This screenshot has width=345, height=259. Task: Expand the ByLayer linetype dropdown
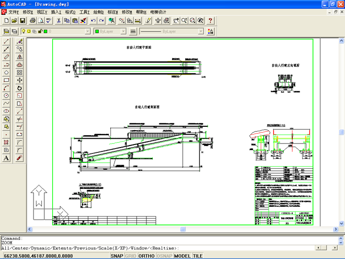201,32
